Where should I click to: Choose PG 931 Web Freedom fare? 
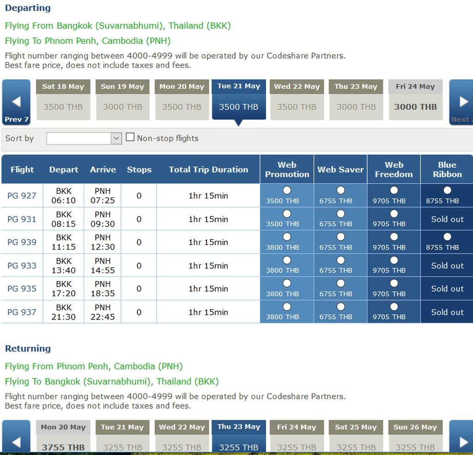pos(394,214)
